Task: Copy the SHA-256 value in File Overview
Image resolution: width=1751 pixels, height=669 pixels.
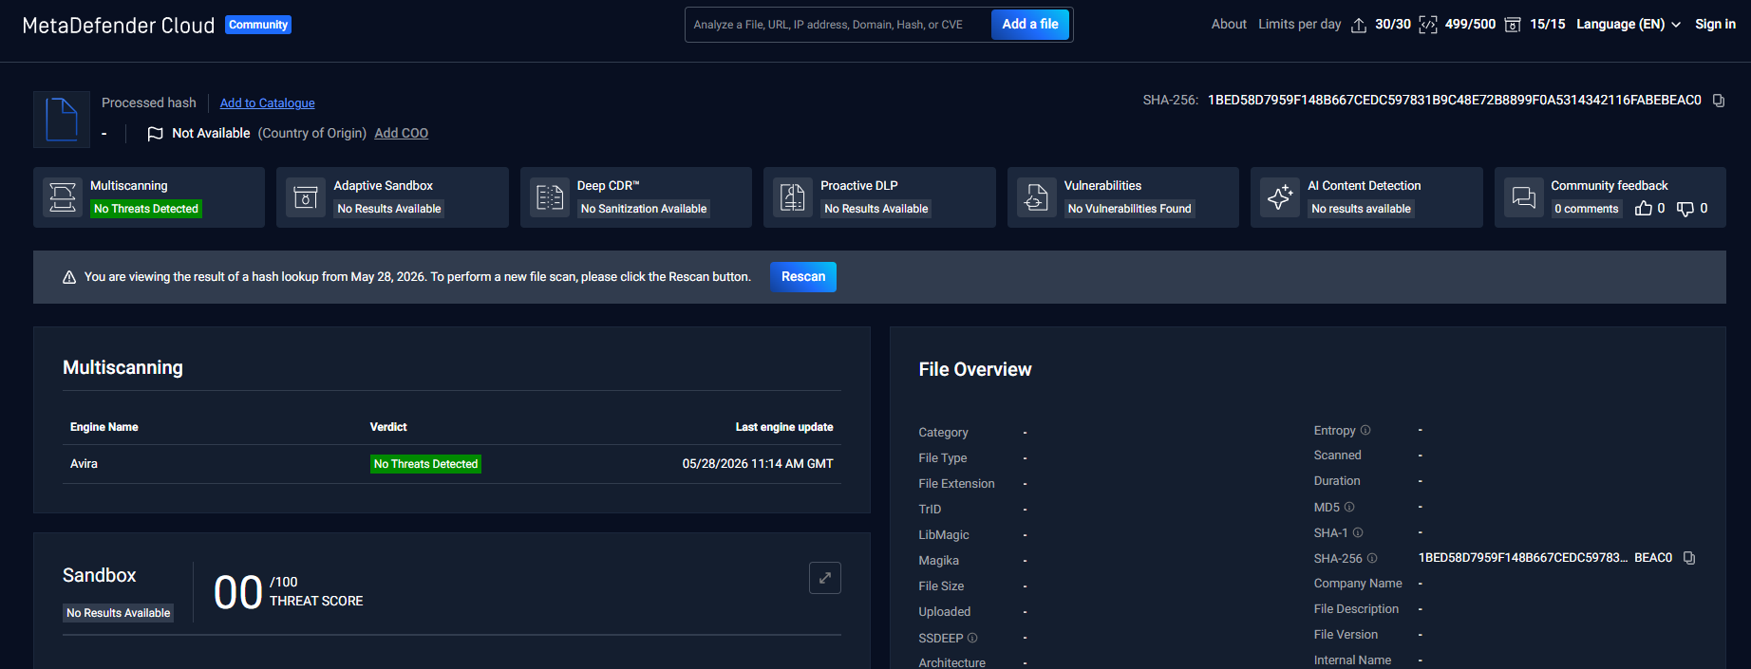Action: 1689,558
